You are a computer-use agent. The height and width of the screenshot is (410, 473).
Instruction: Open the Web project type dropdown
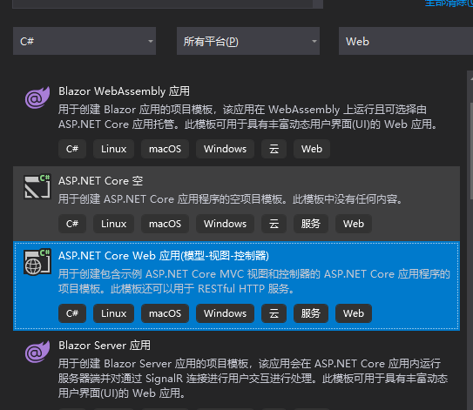coord(406,41)
